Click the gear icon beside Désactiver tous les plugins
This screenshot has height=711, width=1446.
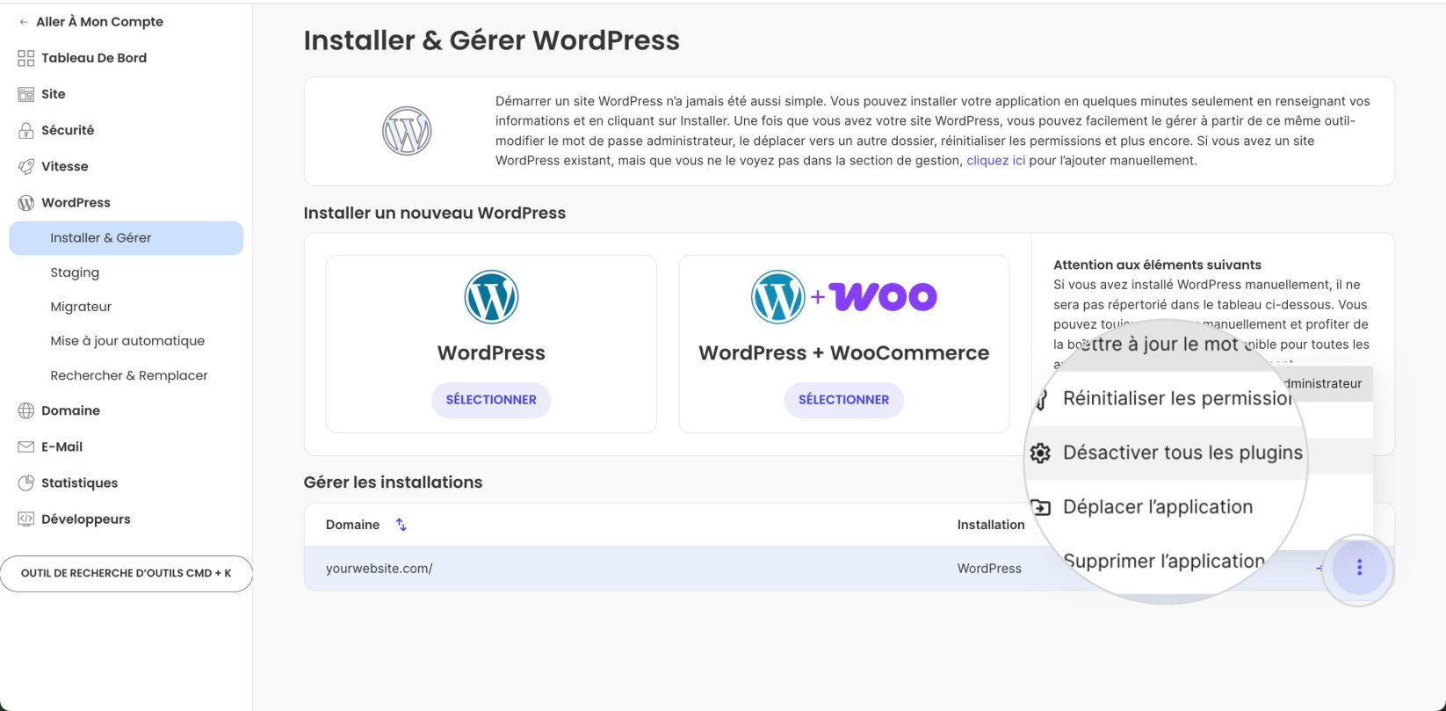click(1040, 453)
